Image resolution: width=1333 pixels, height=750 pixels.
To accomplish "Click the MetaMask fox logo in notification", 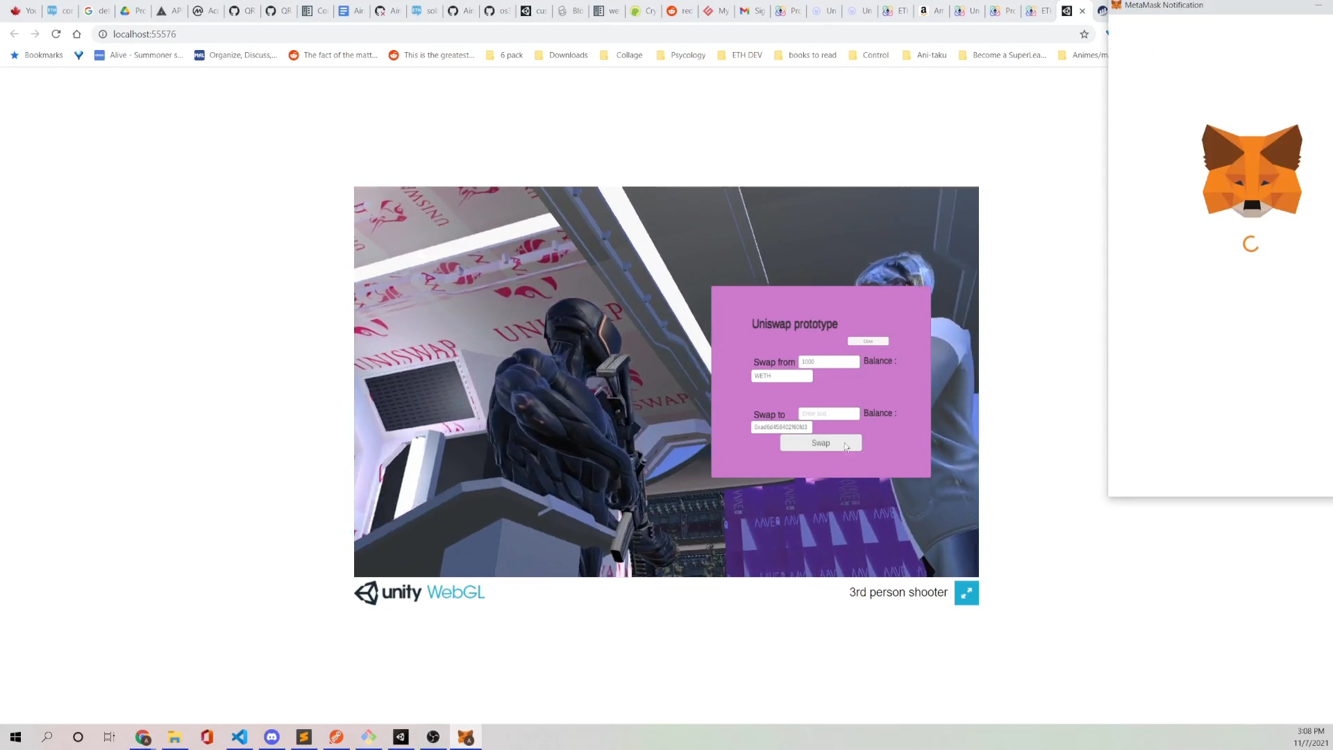I will (1252, 170).
